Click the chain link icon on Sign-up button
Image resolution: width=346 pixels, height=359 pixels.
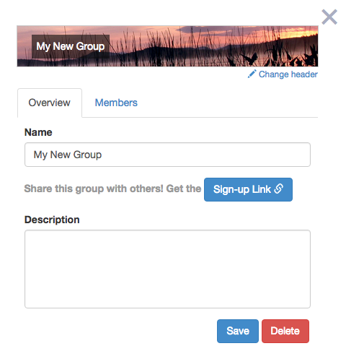(x=279, y=189)
